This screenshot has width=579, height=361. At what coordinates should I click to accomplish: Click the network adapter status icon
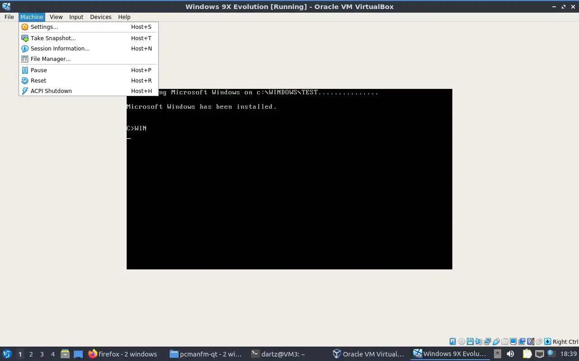tap(487, 342)
